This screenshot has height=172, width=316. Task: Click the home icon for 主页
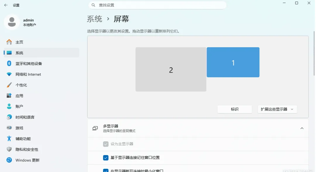coord(9,42)
